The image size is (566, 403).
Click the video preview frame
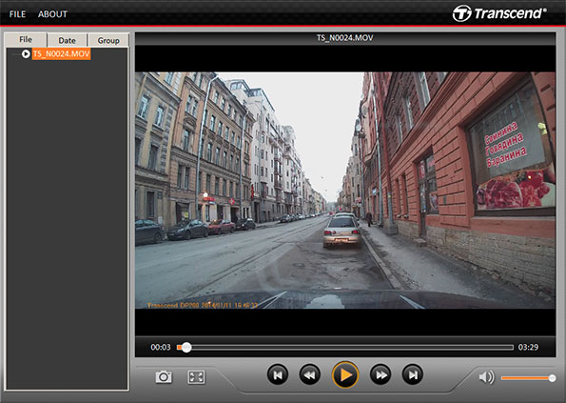click(x=345, y=191)
